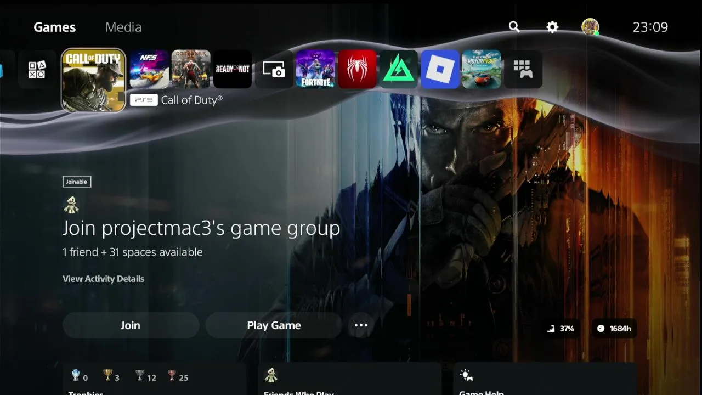Click the platinum trophy count 0
The image size is (702, 395).
click(x=80, y=377)
